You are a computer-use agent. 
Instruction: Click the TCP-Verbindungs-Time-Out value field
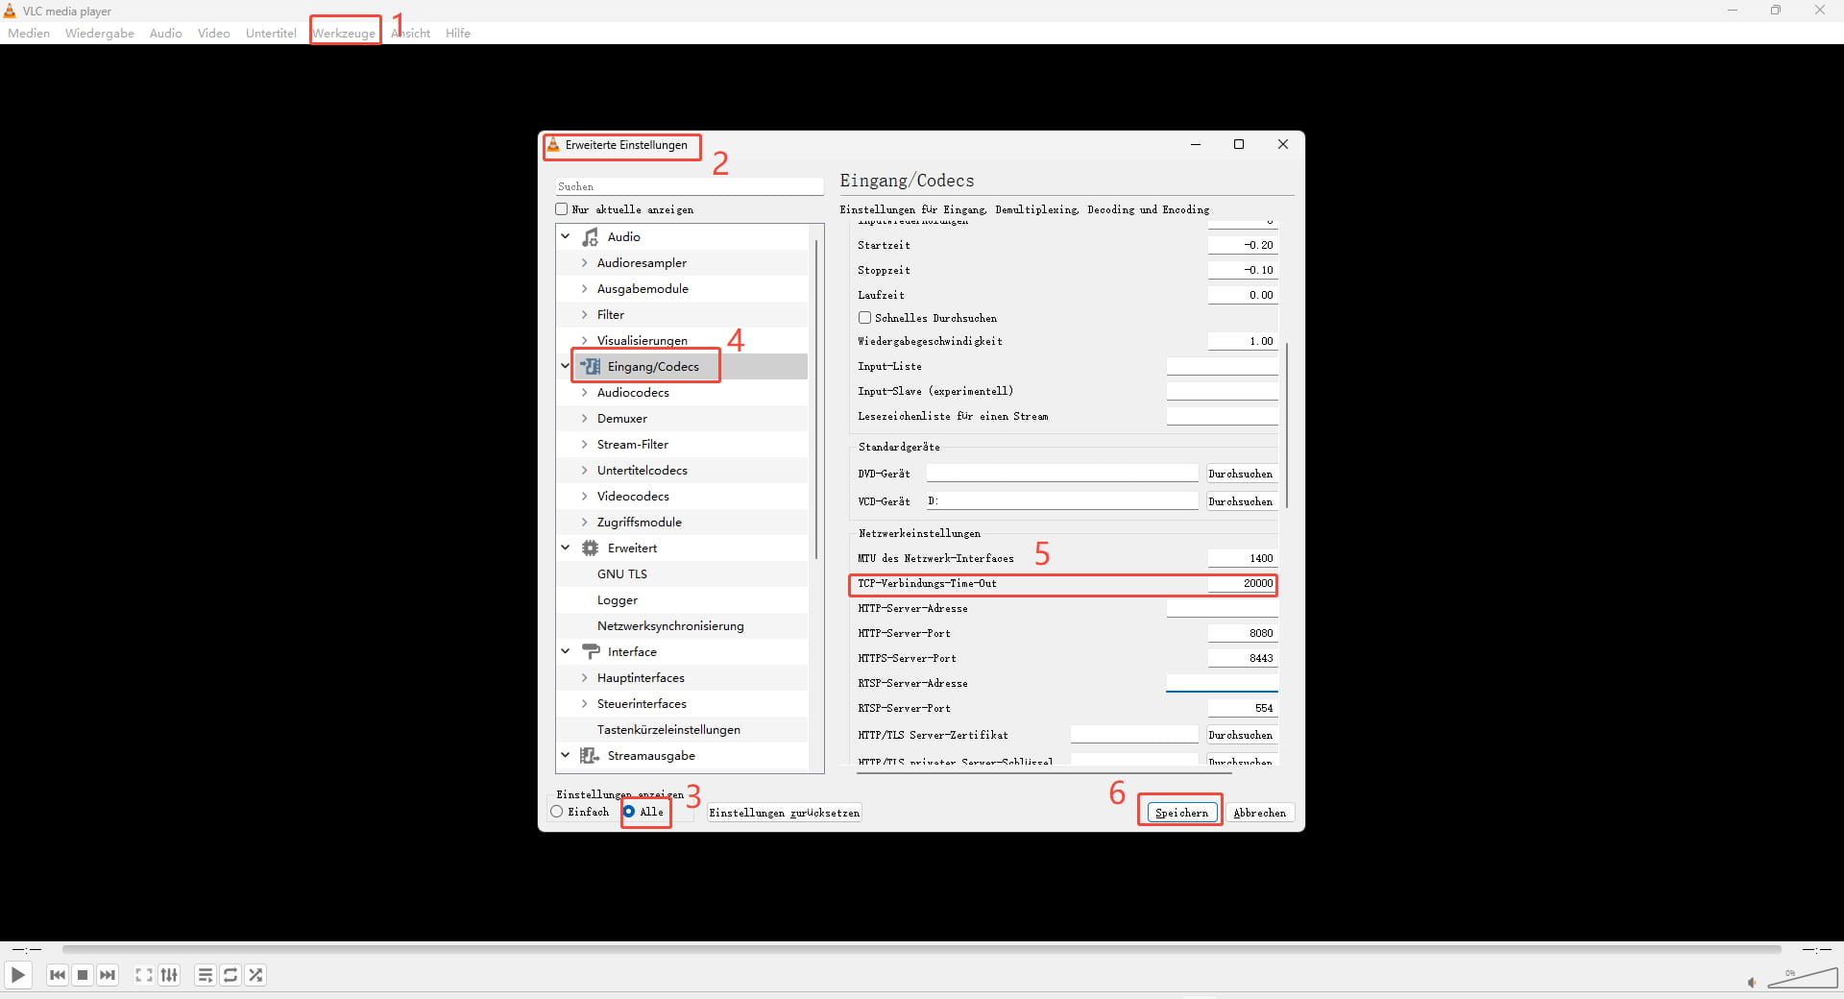point(1243,584)
